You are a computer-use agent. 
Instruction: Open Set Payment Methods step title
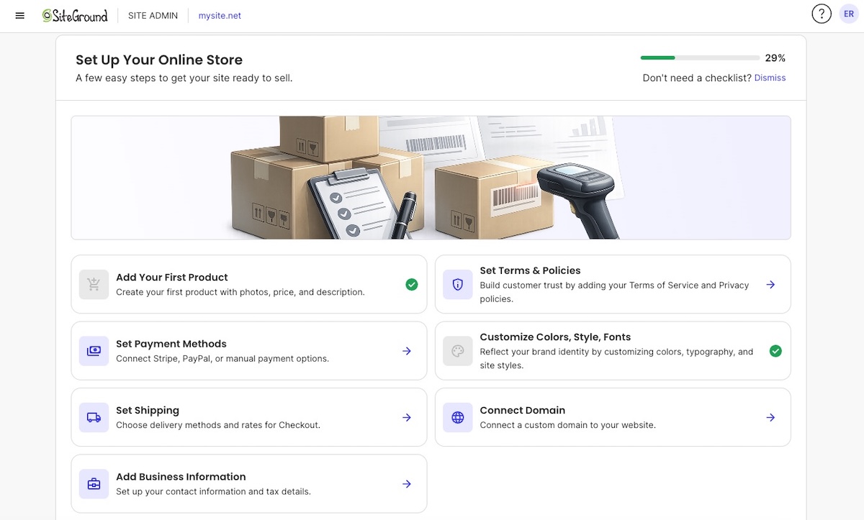(171, 344)
